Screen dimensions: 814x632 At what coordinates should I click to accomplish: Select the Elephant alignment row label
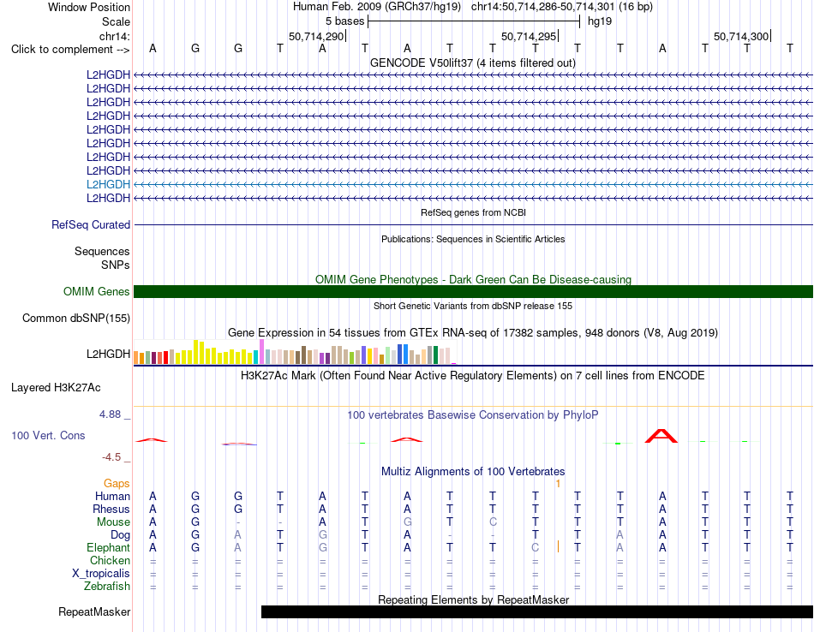click(108, 547)
